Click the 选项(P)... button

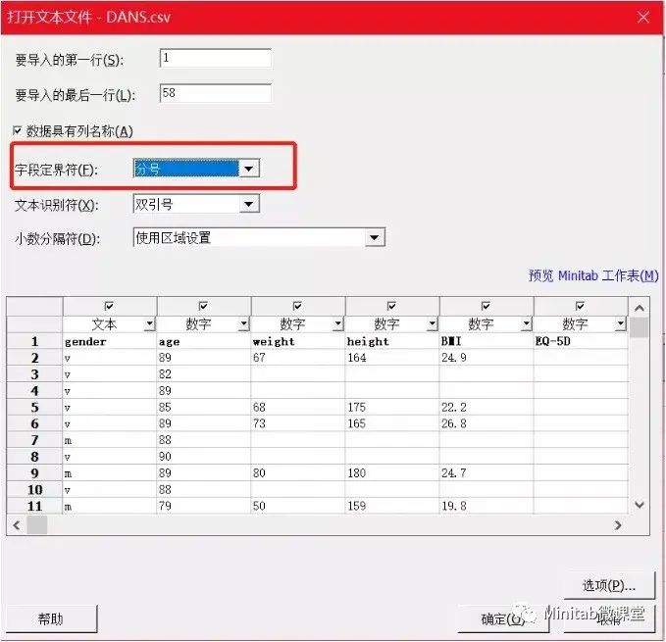click(x=609, y=585)
